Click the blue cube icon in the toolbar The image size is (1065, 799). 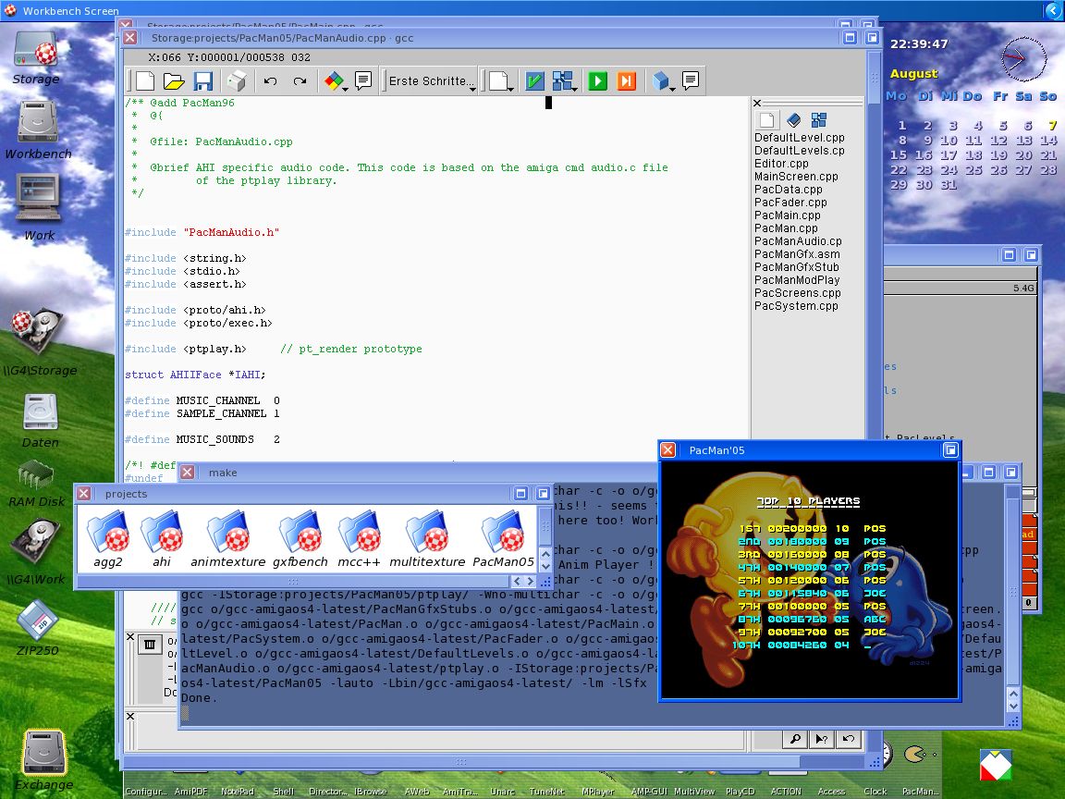(662, 80)
